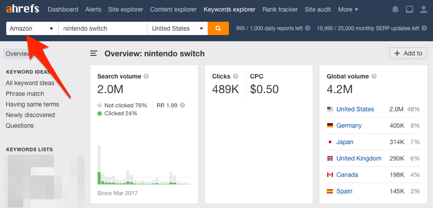Click the Spain country link
This screenshot has height=208, width=433.
[344, 191]
